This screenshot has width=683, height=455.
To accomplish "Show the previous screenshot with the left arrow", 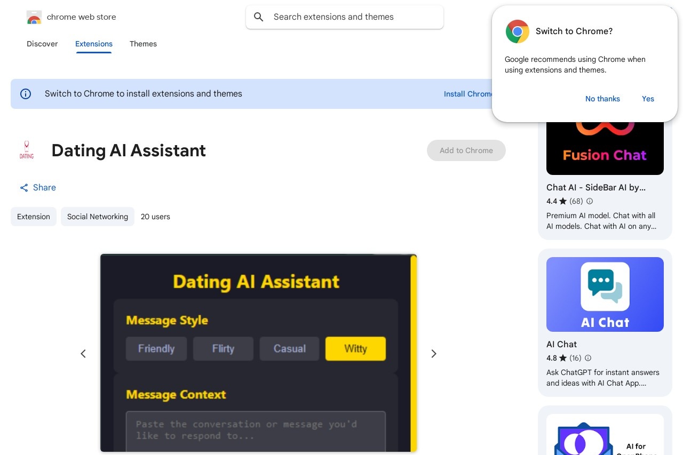I will pos(83,354).
